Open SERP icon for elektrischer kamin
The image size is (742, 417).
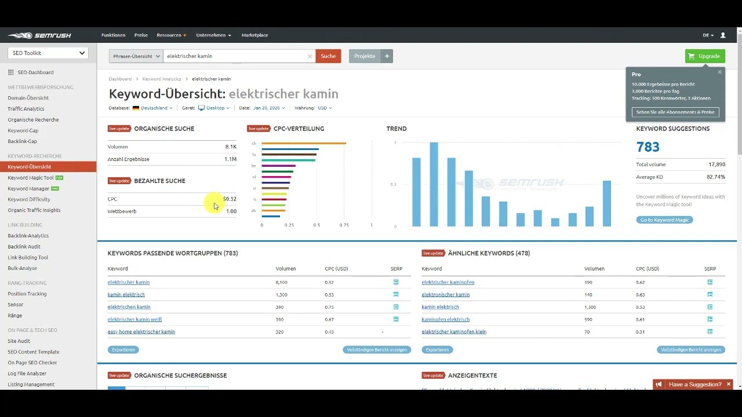coord(396,282)
